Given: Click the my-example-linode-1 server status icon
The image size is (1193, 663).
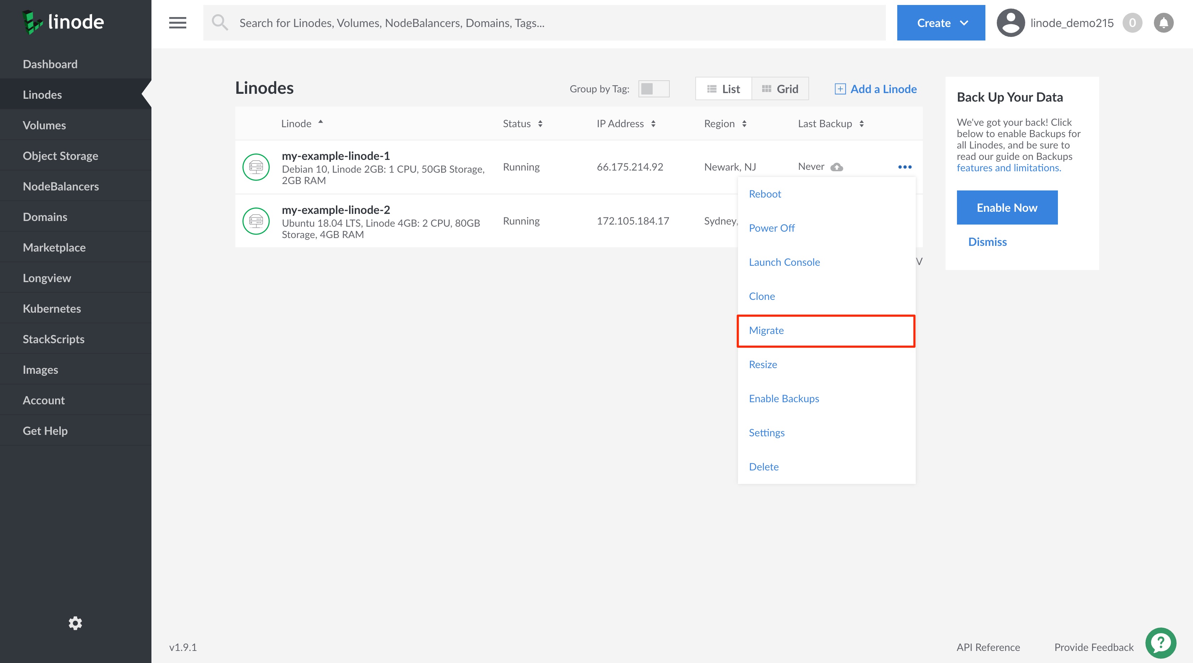Looking at the screenshot, I should (x=256, y=167).
